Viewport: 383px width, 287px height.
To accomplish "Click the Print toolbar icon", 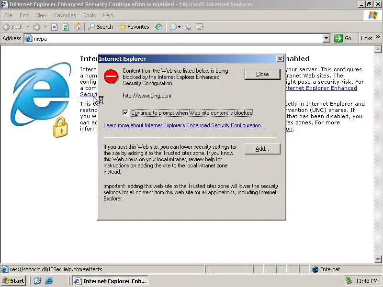I will tap(188, 27).
